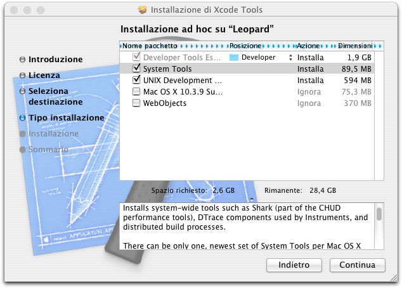Image resolution: width=402 pixels, height=288 pixels.
Task: Click the Seleziona destinazione step bullet
Action: [23, 91]
